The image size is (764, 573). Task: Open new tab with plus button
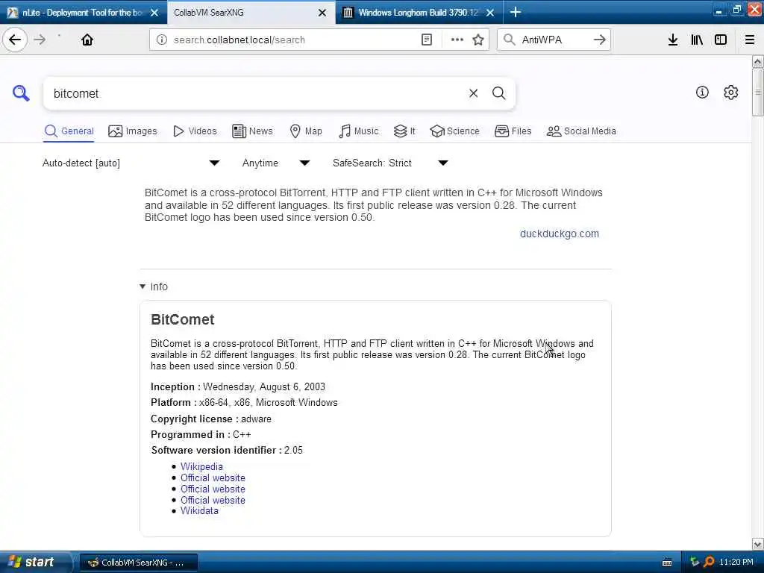click(x=516, y=12)
